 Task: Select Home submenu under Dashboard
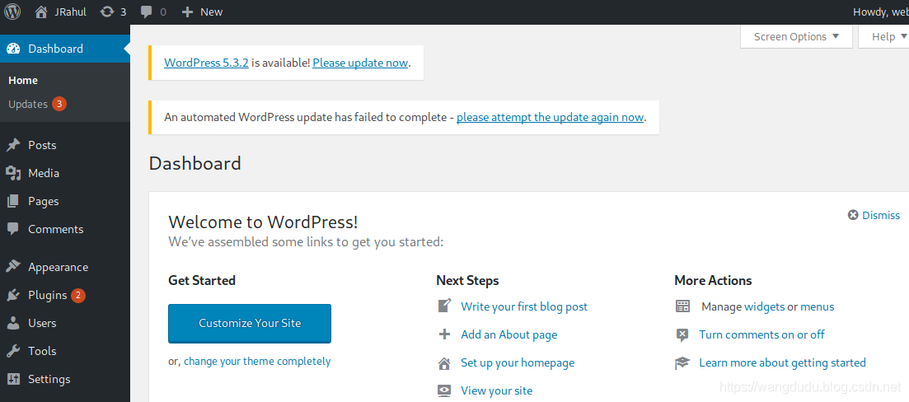23,81
